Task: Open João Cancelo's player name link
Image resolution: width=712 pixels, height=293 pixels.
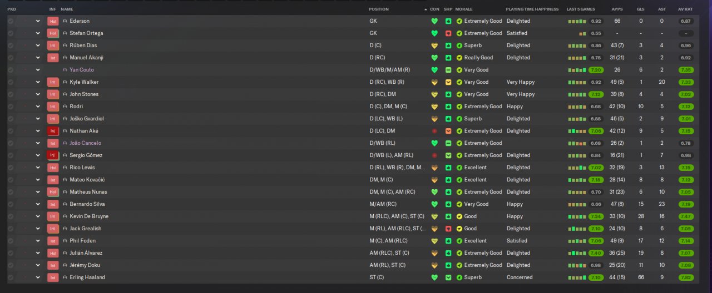Action: point(86,143)
